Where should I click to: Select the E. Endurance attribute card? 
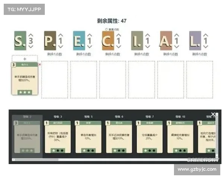pyautogui.click(x=79, y=41)
